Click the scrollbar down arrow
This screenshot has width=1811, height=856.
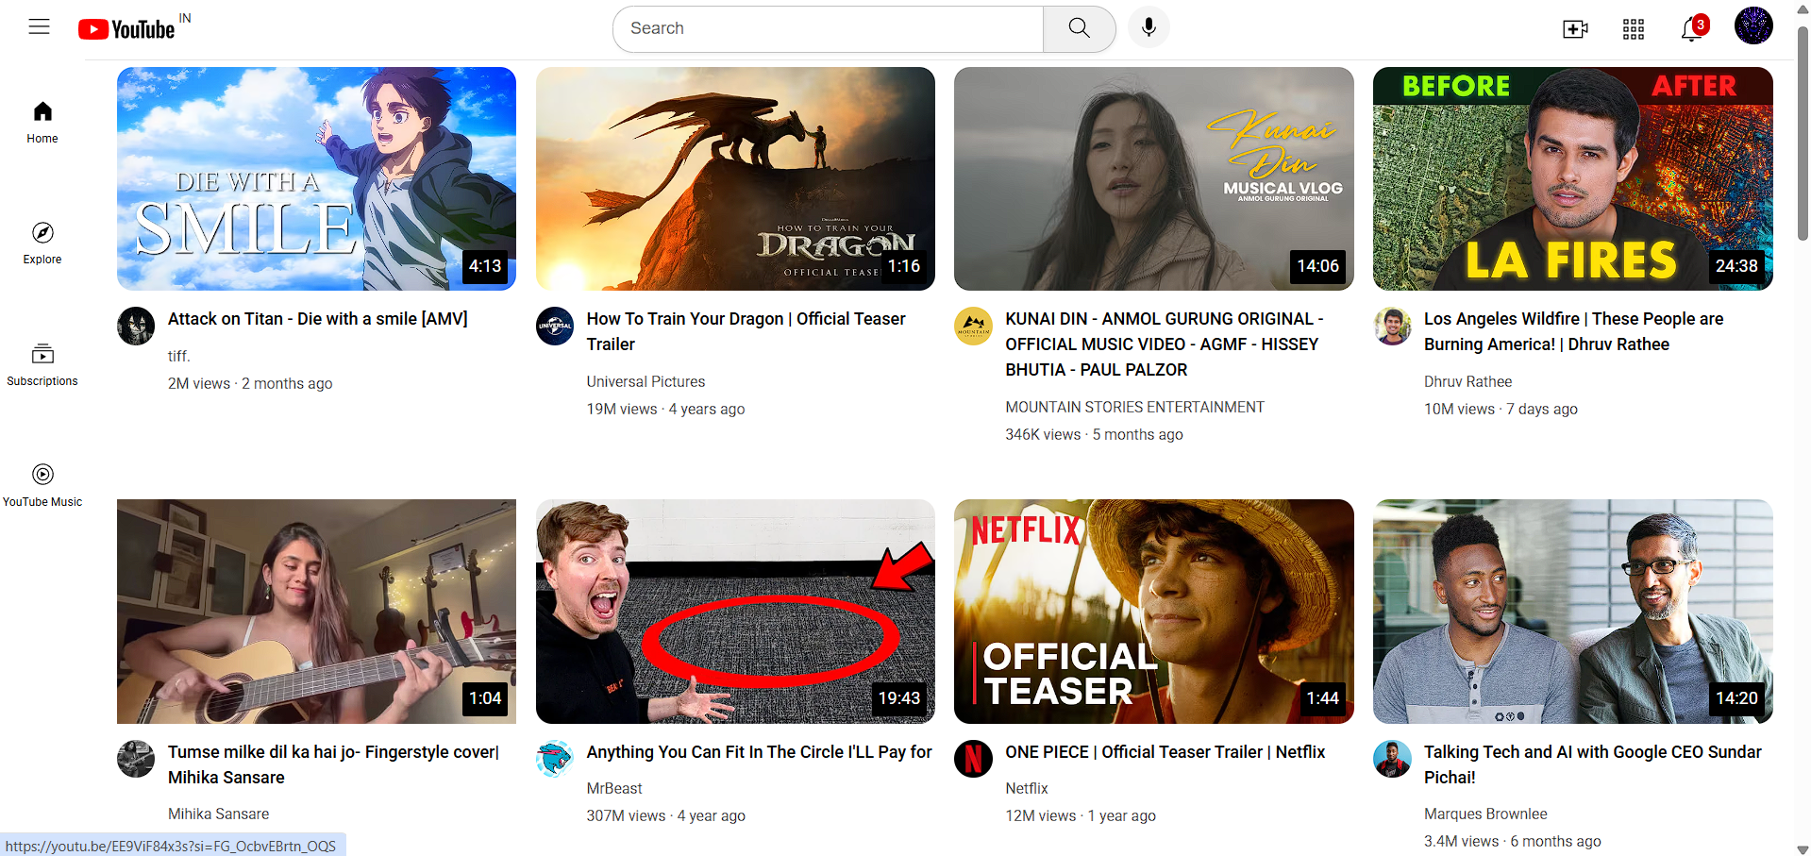(x=1803, y=848)
